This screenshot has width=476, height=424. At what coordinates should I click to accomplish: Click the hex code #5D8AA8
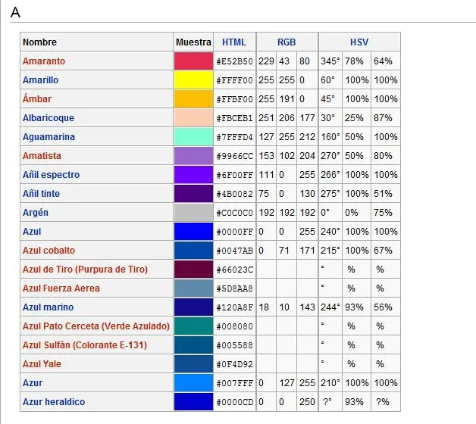coord(234,288)
